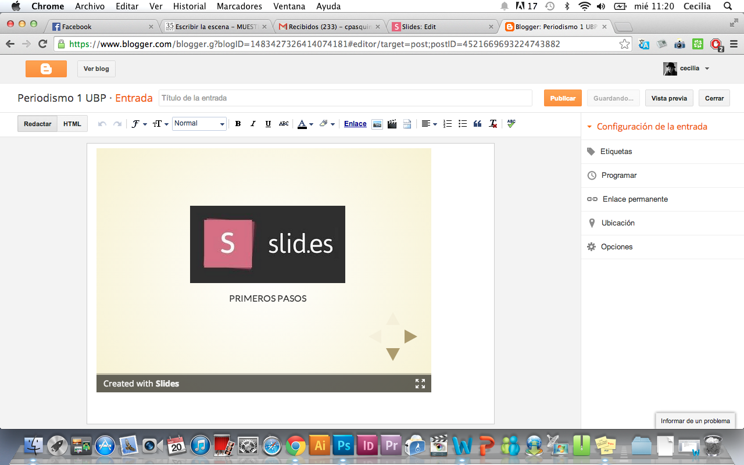
Task: Go down a slide with down arrow
Action: (393, 354)
